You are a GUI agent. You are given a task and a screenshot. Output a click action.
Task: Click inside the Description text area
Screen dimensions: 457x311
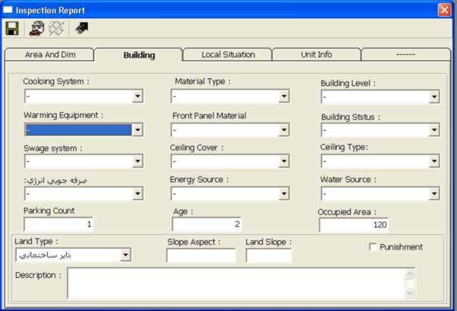236,283
